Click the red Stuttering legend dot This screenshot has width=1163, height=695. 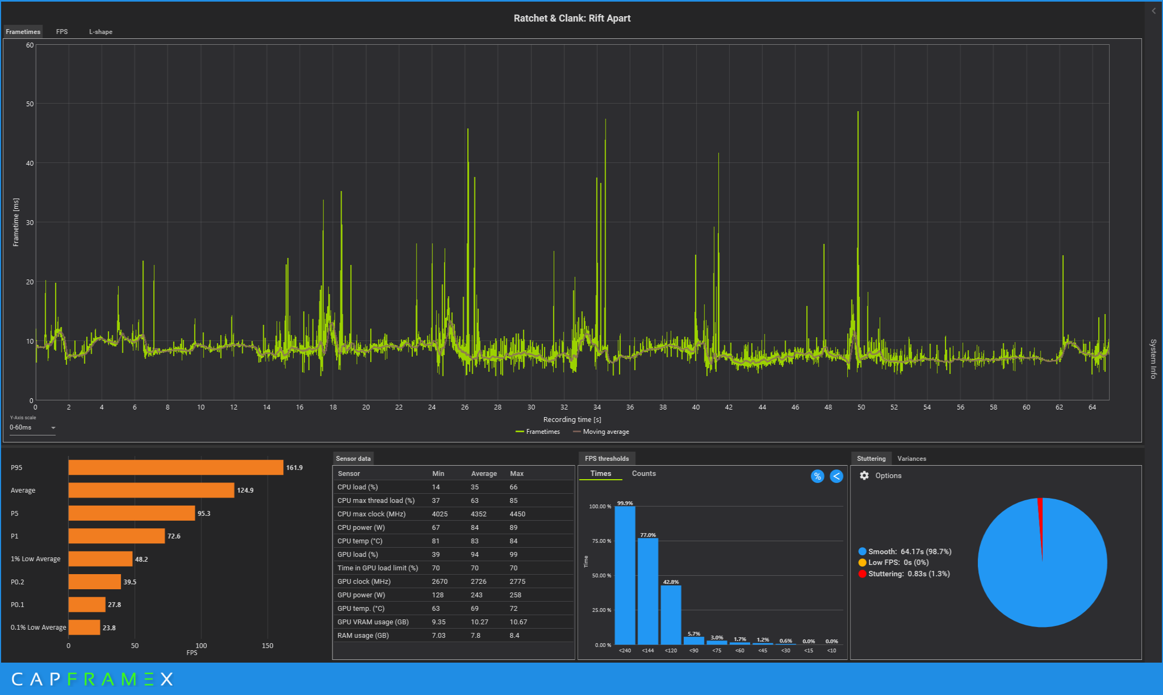coord(862,574)
